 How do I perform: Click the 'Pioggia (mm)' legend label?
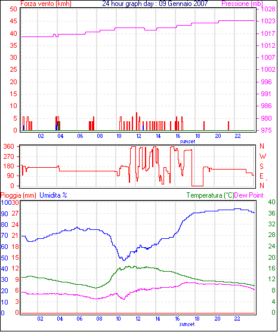(18, 195)
